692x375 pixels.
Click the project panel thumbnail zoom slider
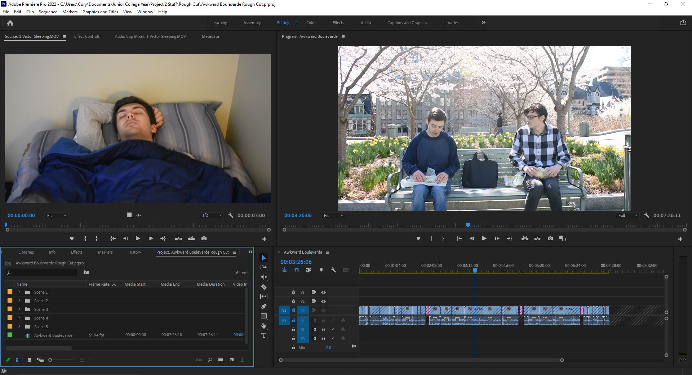pos(50,360)
